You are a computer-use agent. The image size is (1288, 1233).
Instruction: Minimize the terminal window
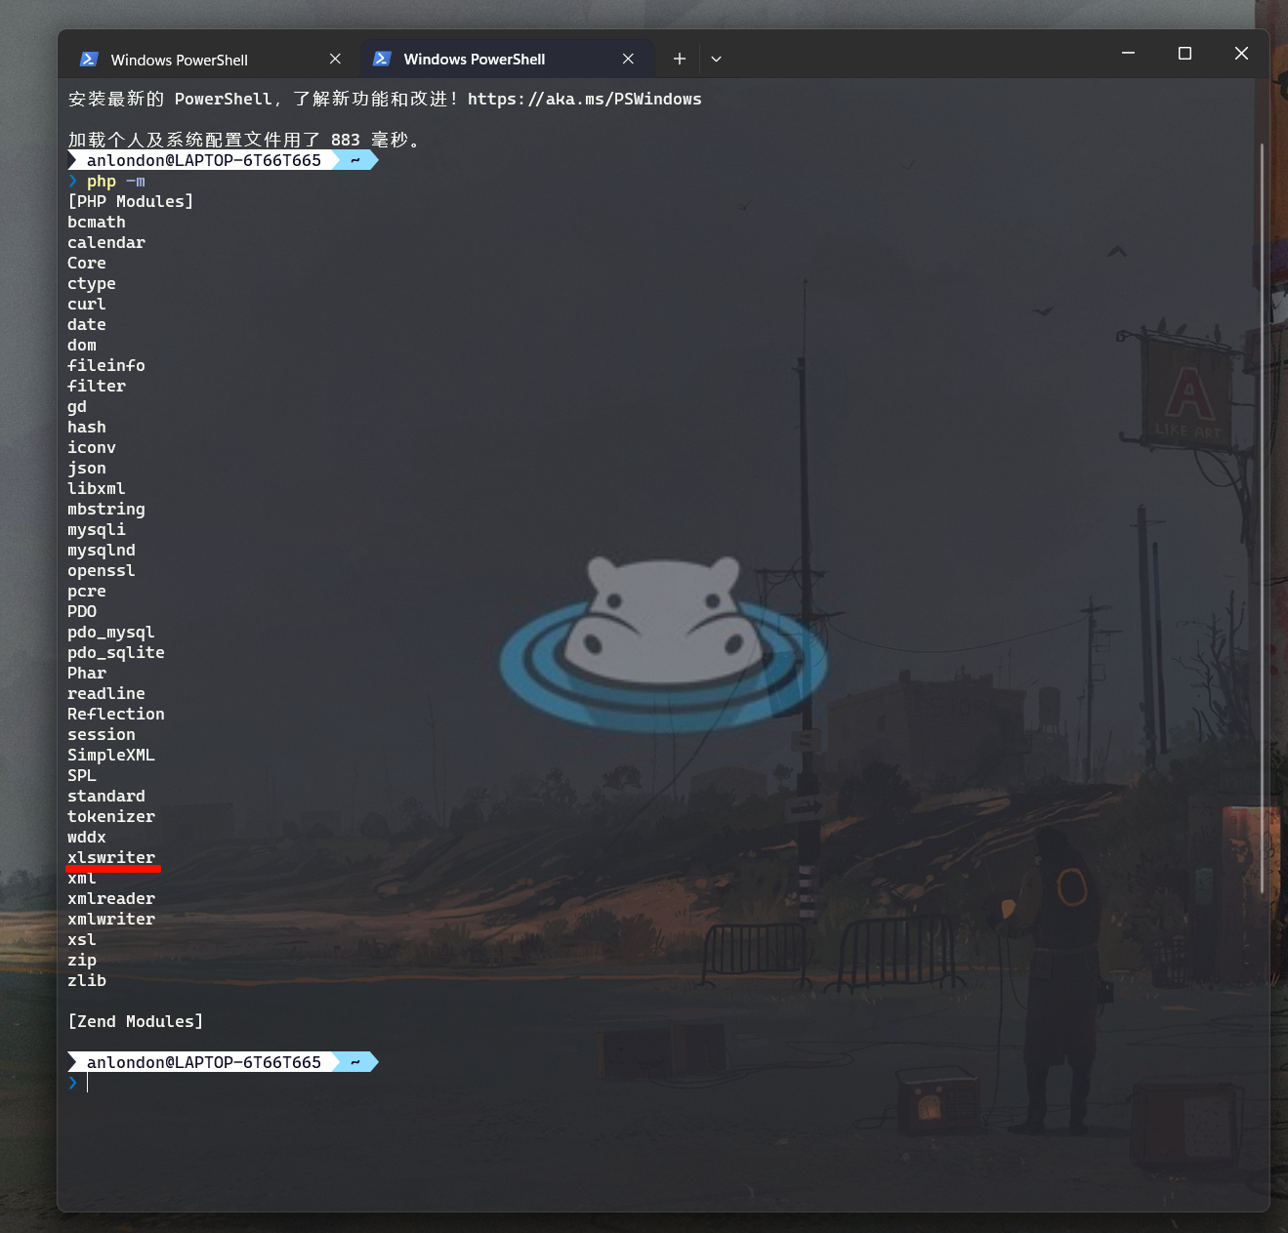point(1128,53)
